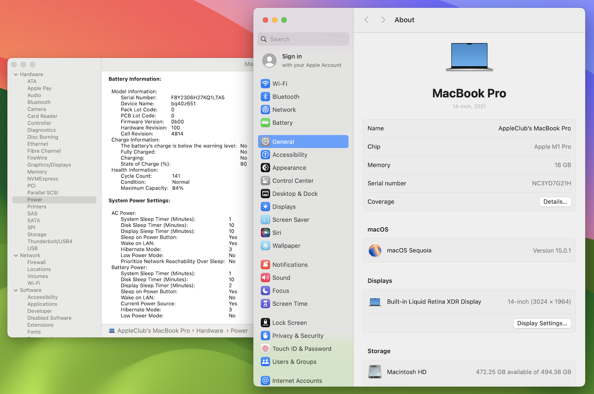Click the device Name AppleClub's MacBook Pro
Screen dimensions: 594x394
click(x=535, y=129)
